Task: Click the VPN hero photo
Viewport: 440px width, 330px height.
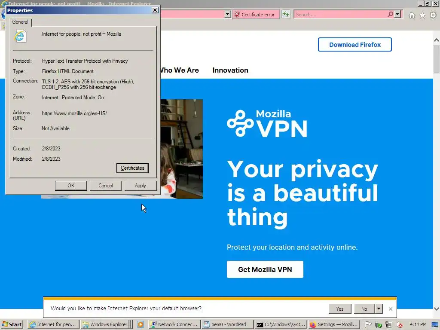Action: pyautogui.click(x=182, y=149)
